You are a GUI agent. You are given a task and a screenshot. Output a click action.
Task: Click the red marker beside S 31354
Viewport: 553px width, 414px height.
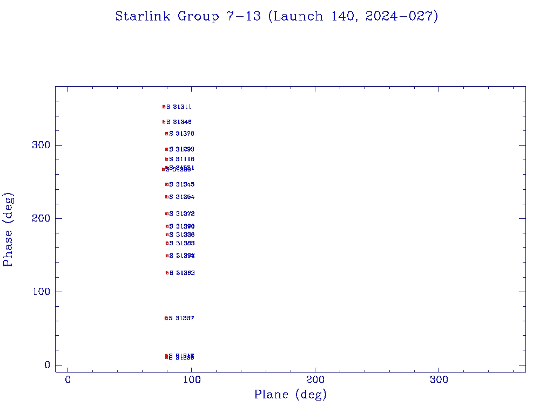(x=167, y=197)
